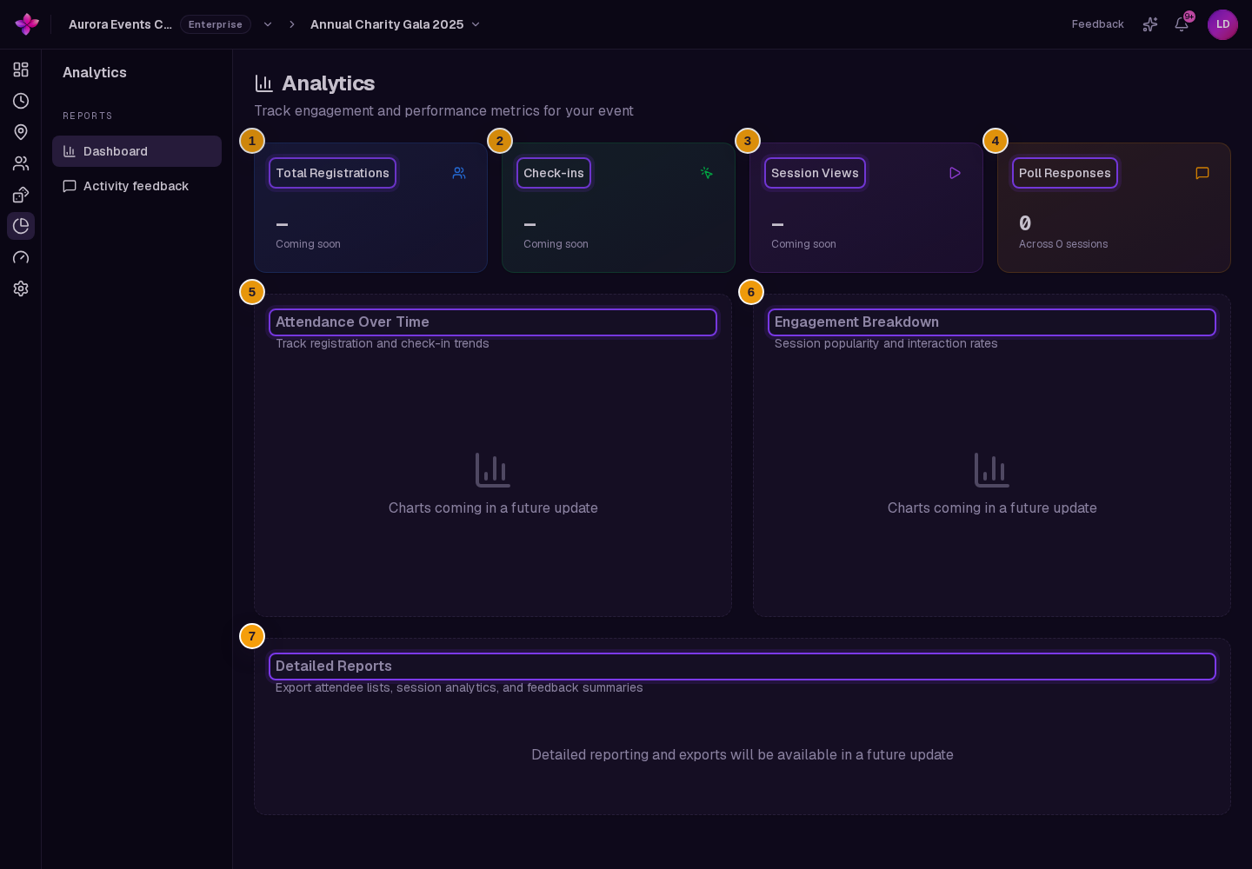This screenshot has width=1252, height=869.
Task: Click the "REPORTS" section label in sidebar
Action: pos(88,116)
